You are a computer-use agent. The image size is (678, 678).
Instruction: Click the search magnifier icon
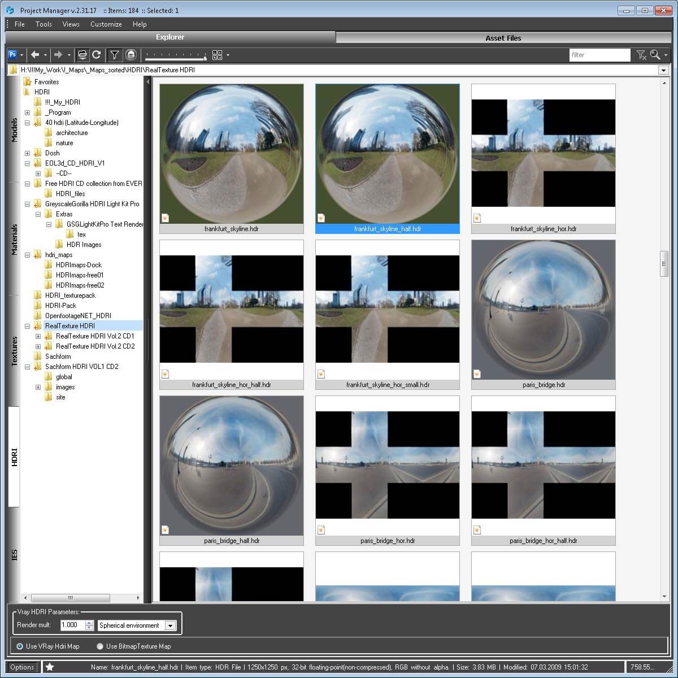point(655,55)
